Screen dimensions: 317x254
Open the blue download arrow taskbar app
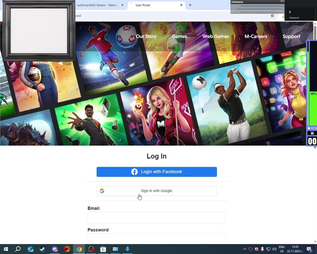pos(128,249)
